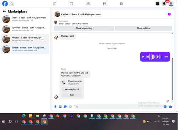Open Task View on taskbar
The height and width of the screenshot is (130, 178).
click(x=17, y=121)
